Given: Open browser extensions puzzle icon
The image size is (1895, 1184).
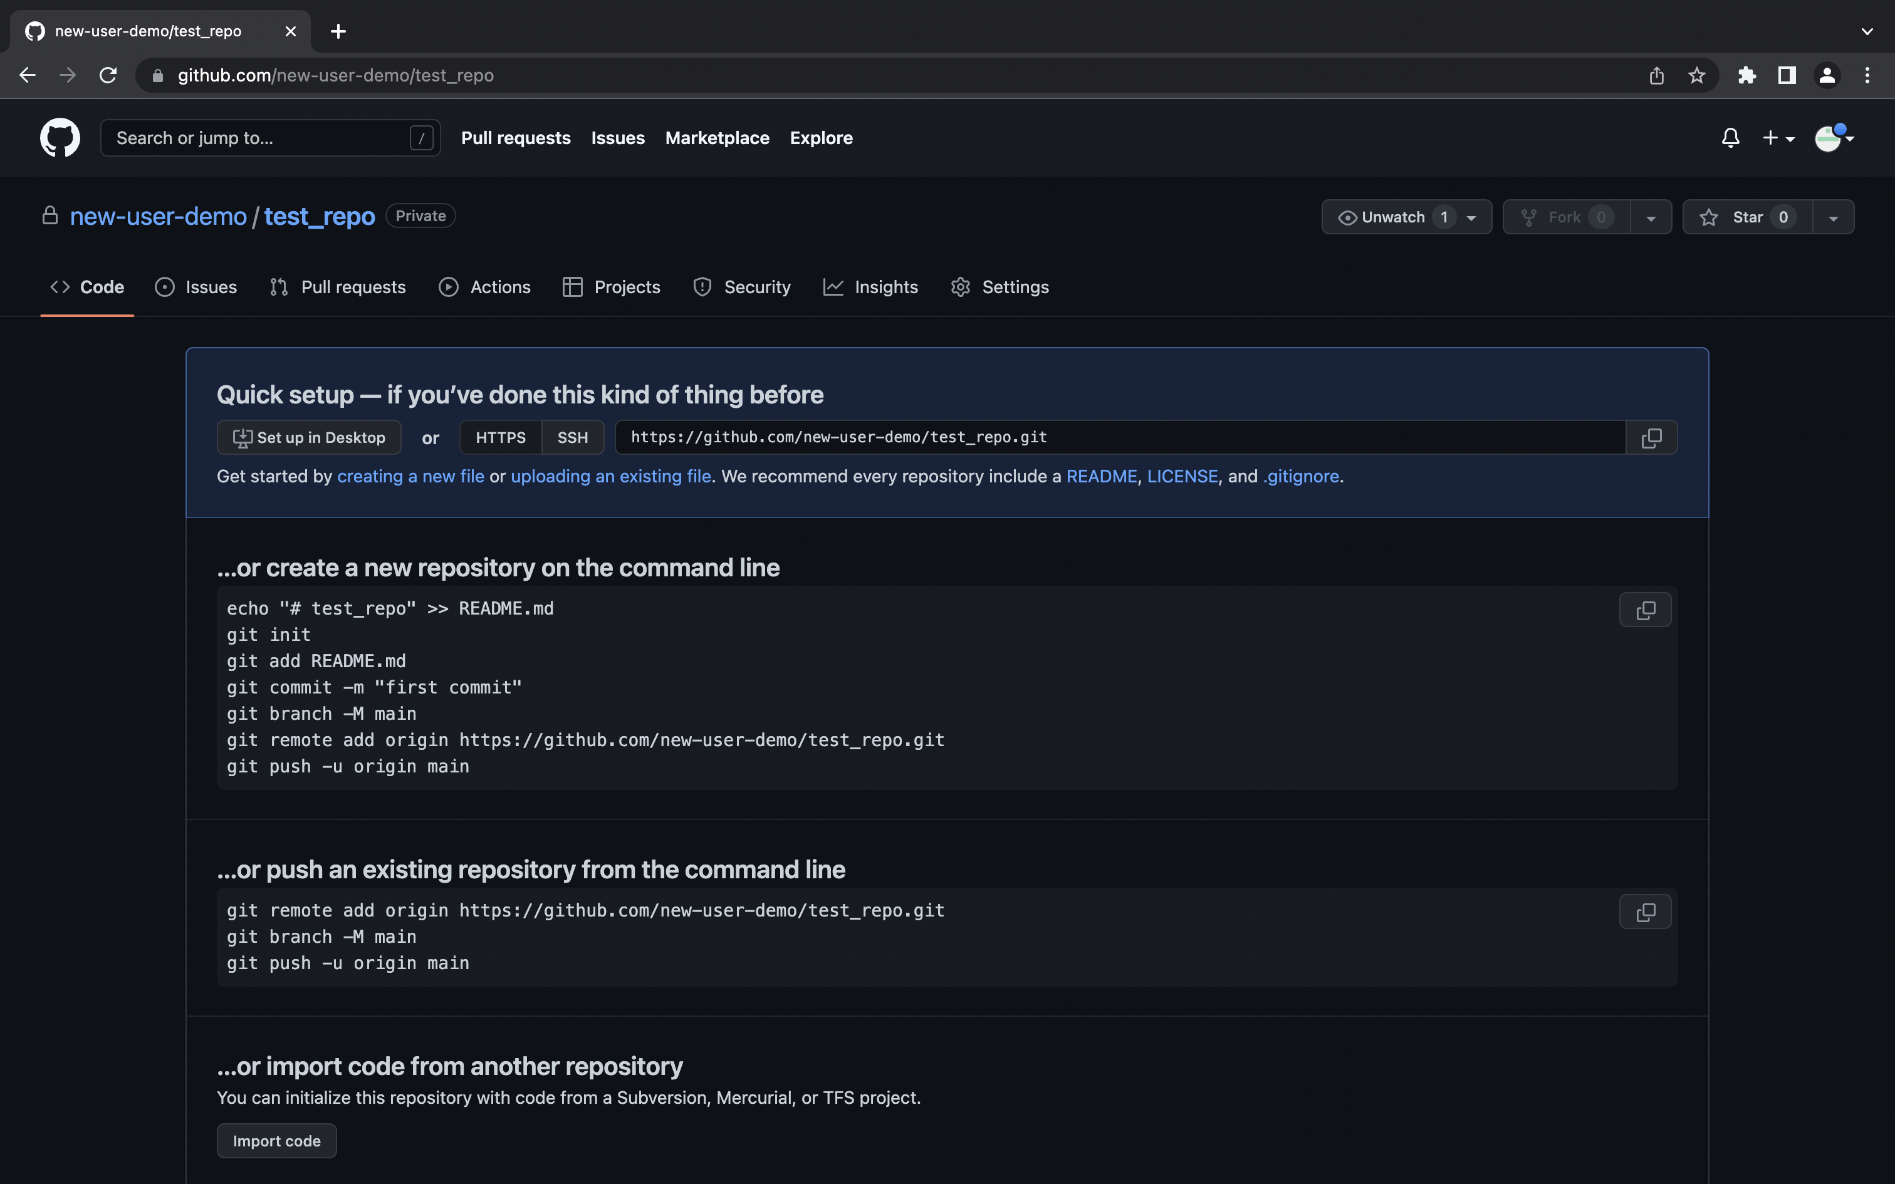Looking at the screenshot, I should tap(1747, 75).
